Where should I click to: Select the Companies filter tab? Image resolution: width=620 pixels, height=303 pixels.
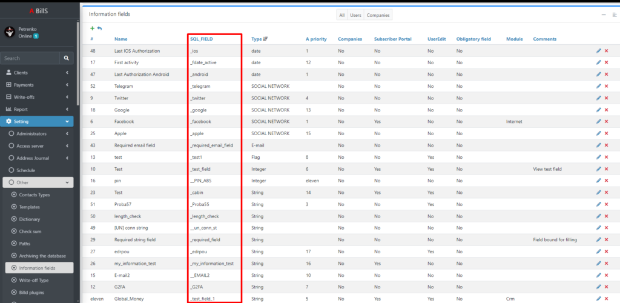[x=378, y=15]
